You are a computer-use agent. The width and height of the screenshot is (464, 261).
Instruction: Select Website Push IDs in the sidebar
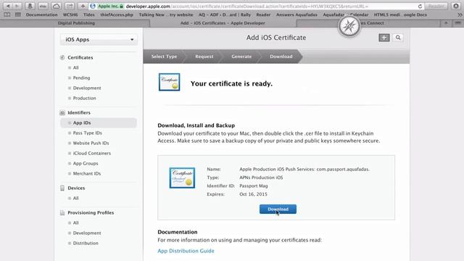click(91, 143)
